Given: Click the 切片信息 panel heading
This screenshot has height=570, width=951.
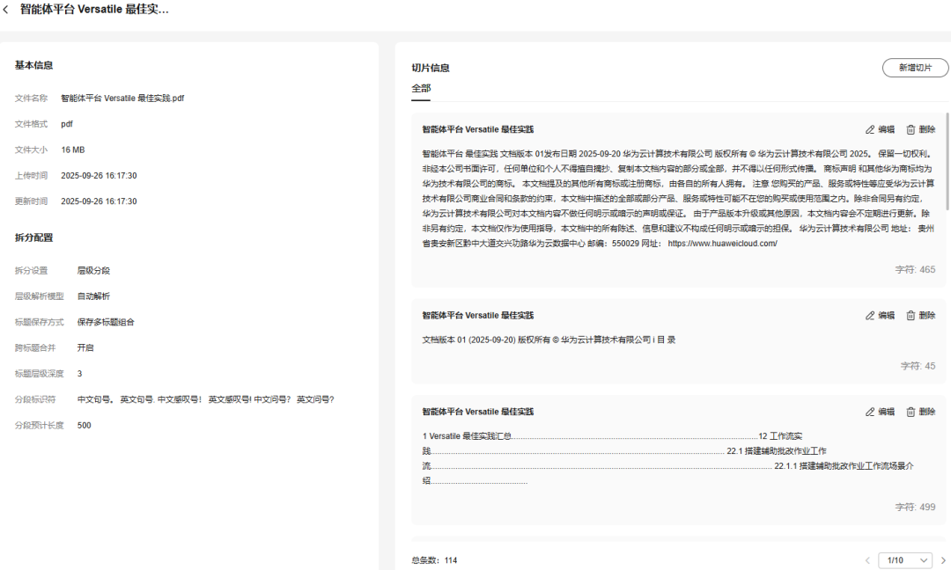Looking at the screenshot, I should point(431,68).
